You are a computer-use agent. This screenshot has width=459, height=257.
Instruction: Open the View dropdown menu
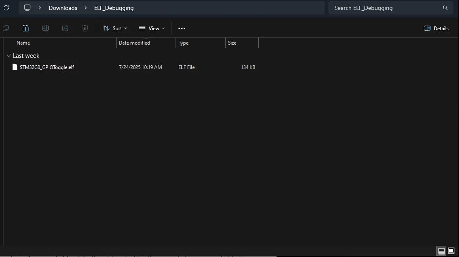152,29
